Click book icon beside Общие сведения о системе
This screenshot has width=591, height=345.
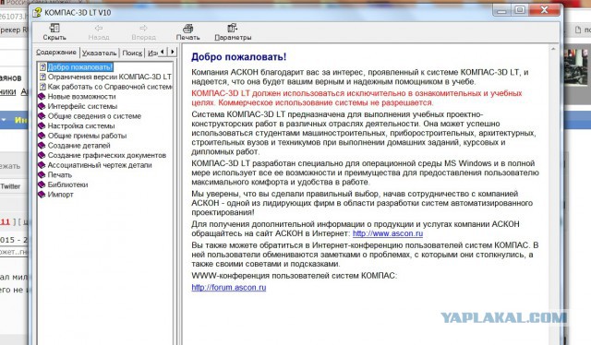click(42, 116)
